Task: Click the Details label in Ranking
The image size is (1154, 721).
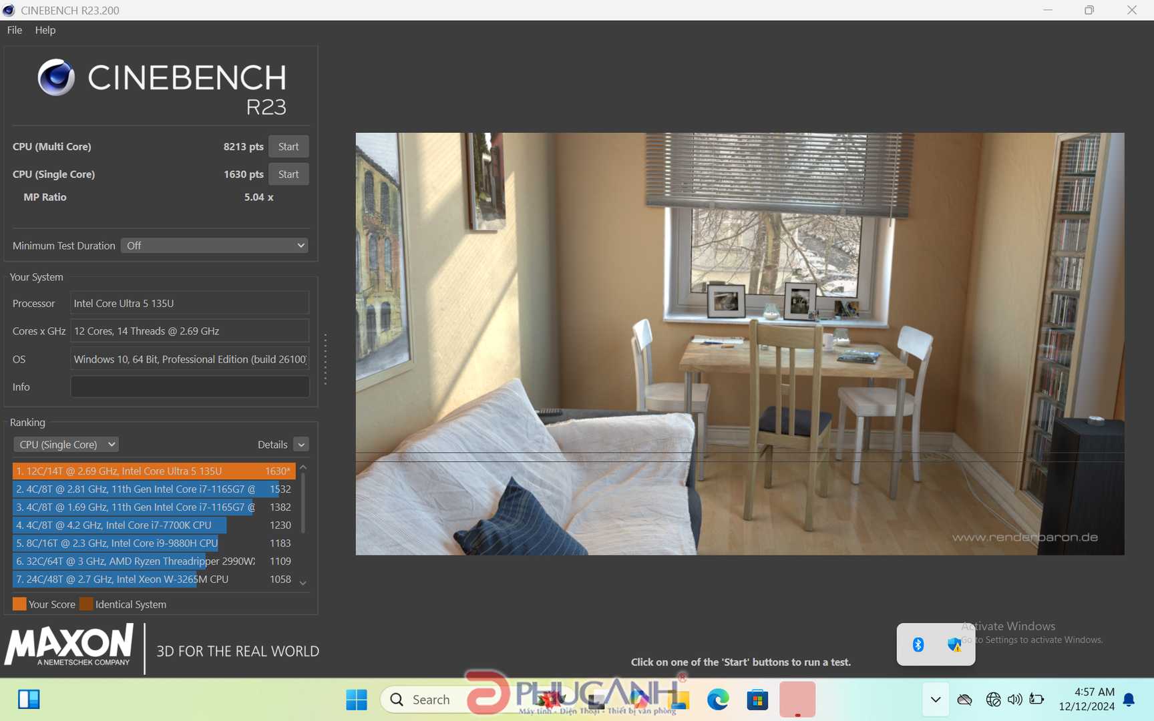Action: coord(272,445)
